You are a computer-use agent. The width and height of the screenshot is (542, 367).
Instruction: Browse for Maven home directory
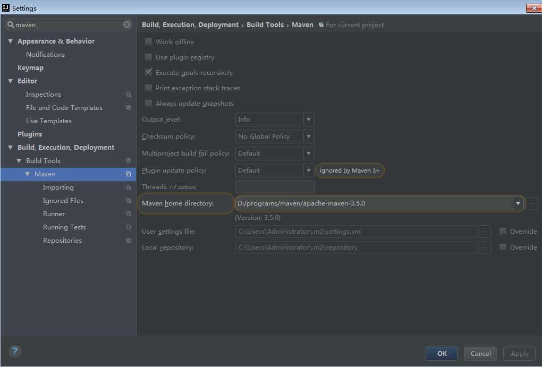(x=532, y=203)
